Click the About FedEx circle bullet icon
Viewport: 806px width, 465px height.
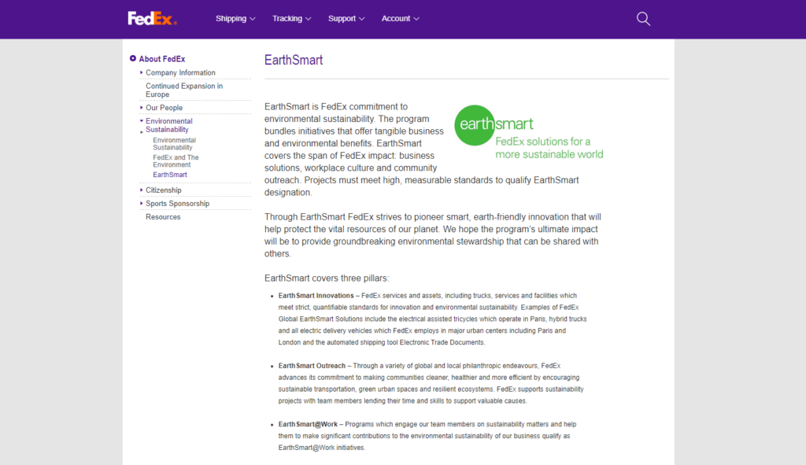132,58
